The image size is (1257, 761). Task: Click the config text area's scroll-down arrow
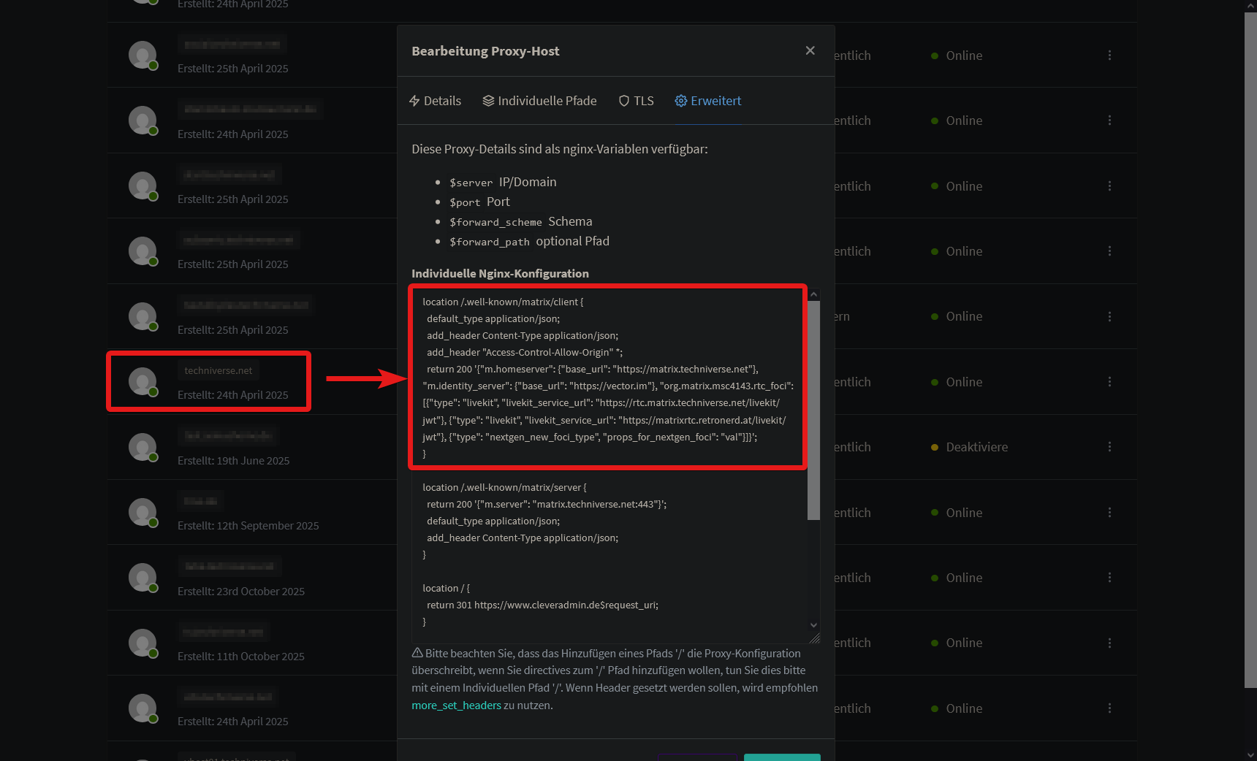coord(813,625)
